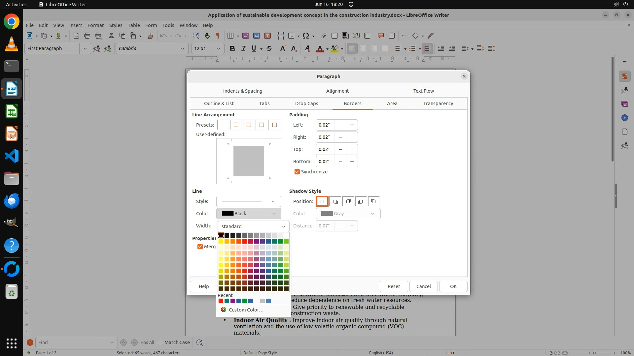Open the line Style dropdown
This screenshot has height=356, width=634.
coord(249,201)
